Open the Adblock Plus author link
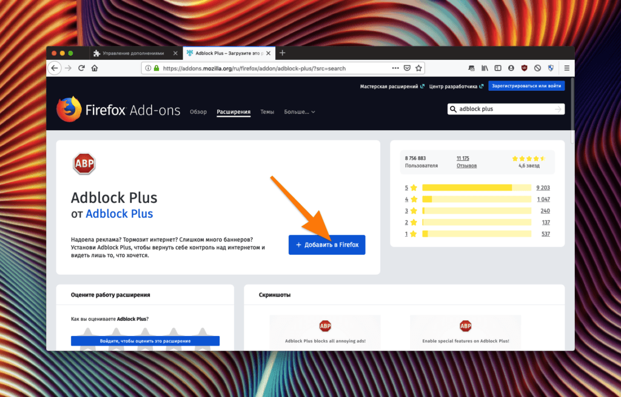This screenshot has height=397, width=621. 119,214
